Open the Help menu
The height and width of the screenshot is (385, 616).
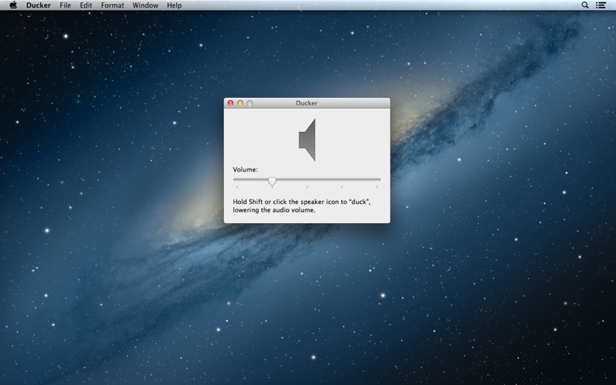click(x=175, y=5)
